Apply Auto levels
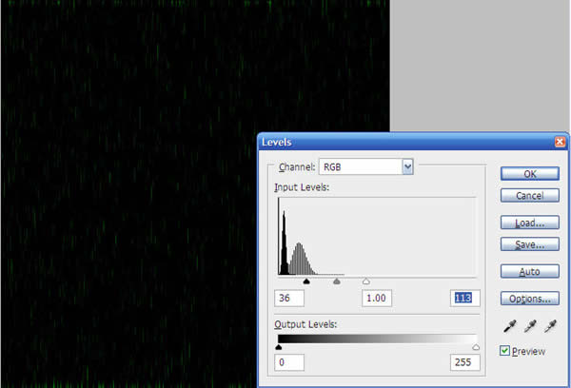This screenshot has width=571, height=388. click(x=529, y=271)
